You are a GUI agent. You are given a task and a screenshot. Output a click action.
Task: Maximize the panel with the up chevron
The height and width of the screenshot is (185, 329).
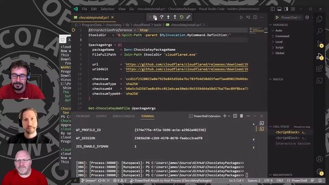(x=255, y=116)
